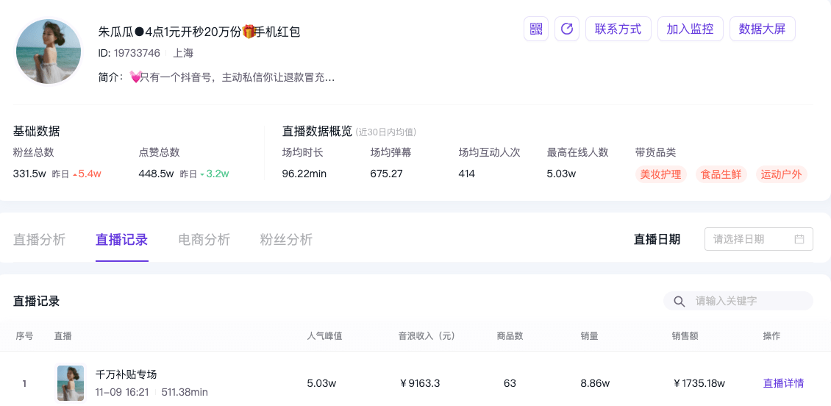Viewport: 831px width, 406px height.
Task: Open the 粉丝分析 tab
Action: coord(287,240)
